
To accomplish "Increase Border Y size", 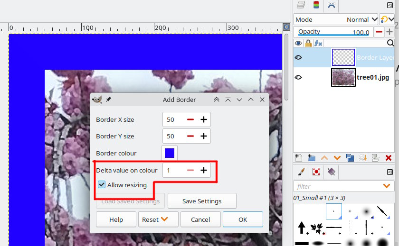I will click(x=204, y=136).
